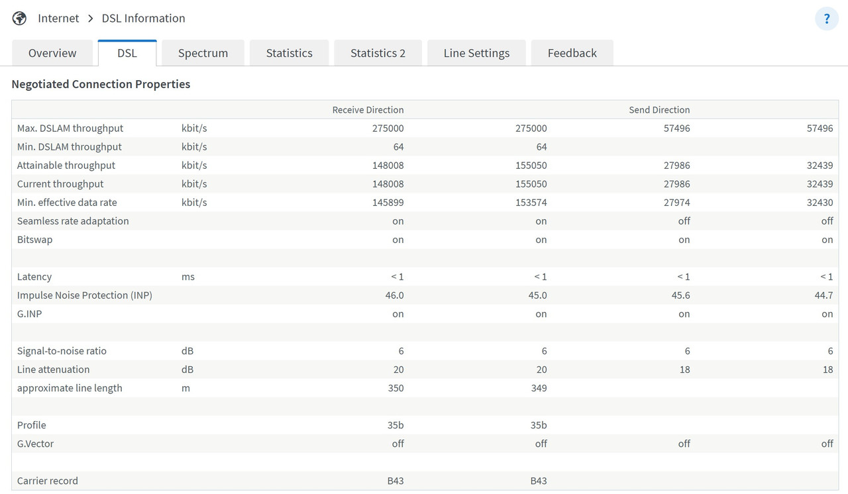Click the Carrier record row label

[x=48, y=481]
